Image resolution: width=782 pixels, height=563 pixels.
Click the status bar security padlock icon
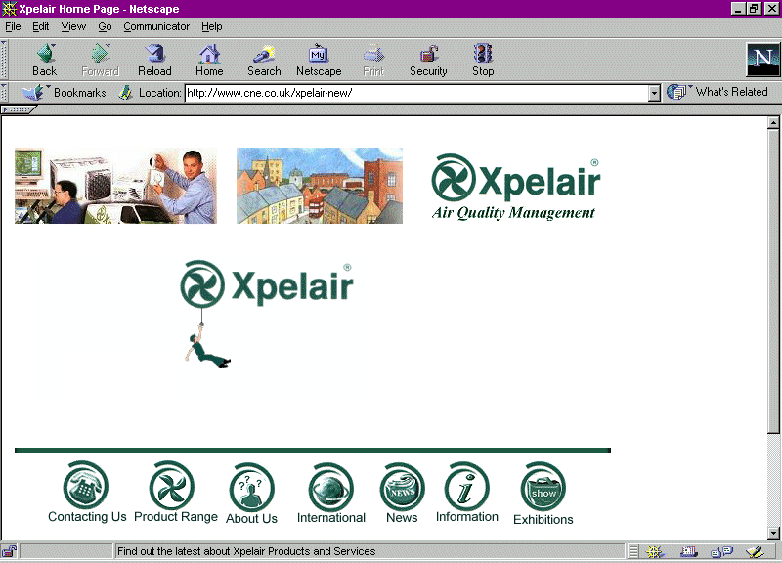(9, 551)
